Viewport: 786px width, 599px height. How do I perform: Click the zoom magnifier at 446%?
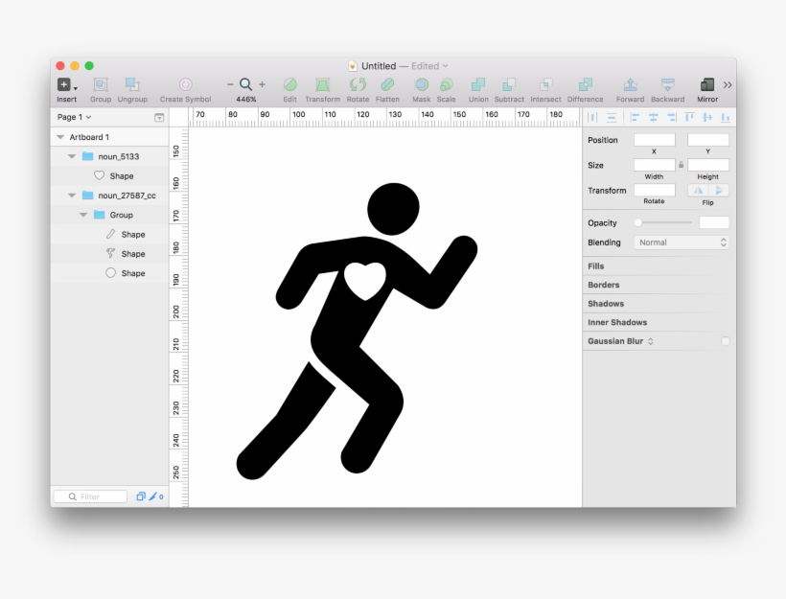pos(244,84)
